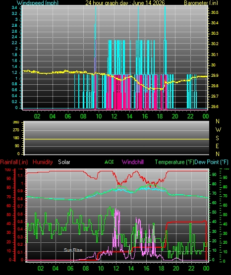Click '29.6' on the barometer axis
The width and height of the screenshot is (231, 275).
215,107
